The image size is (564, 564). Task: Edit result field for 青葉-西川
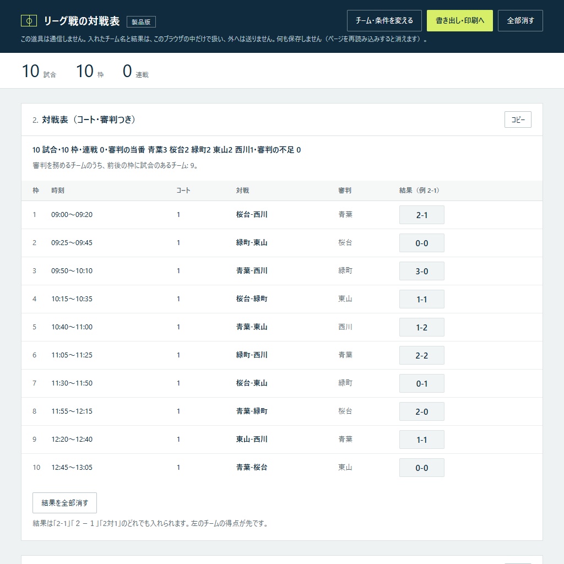421,271
